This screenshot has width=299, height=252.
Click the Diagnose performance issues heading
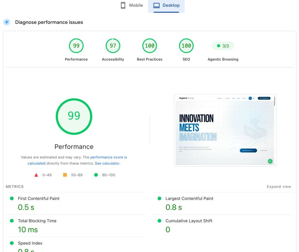(49, 22)
